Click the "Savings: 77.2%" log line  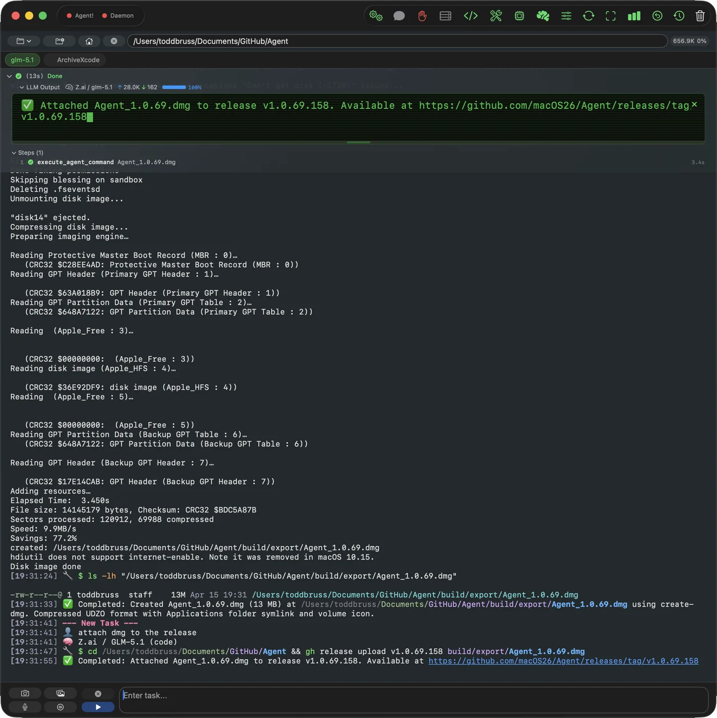point(44,539)
